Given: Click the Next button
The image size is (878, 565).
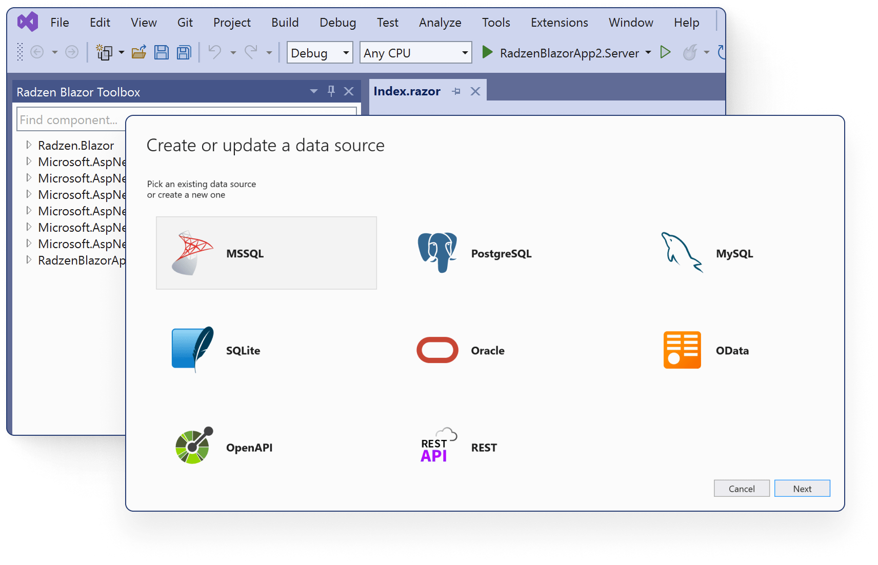Looking at the screenshot, I should pyautogui.click(x=802, y=489).
